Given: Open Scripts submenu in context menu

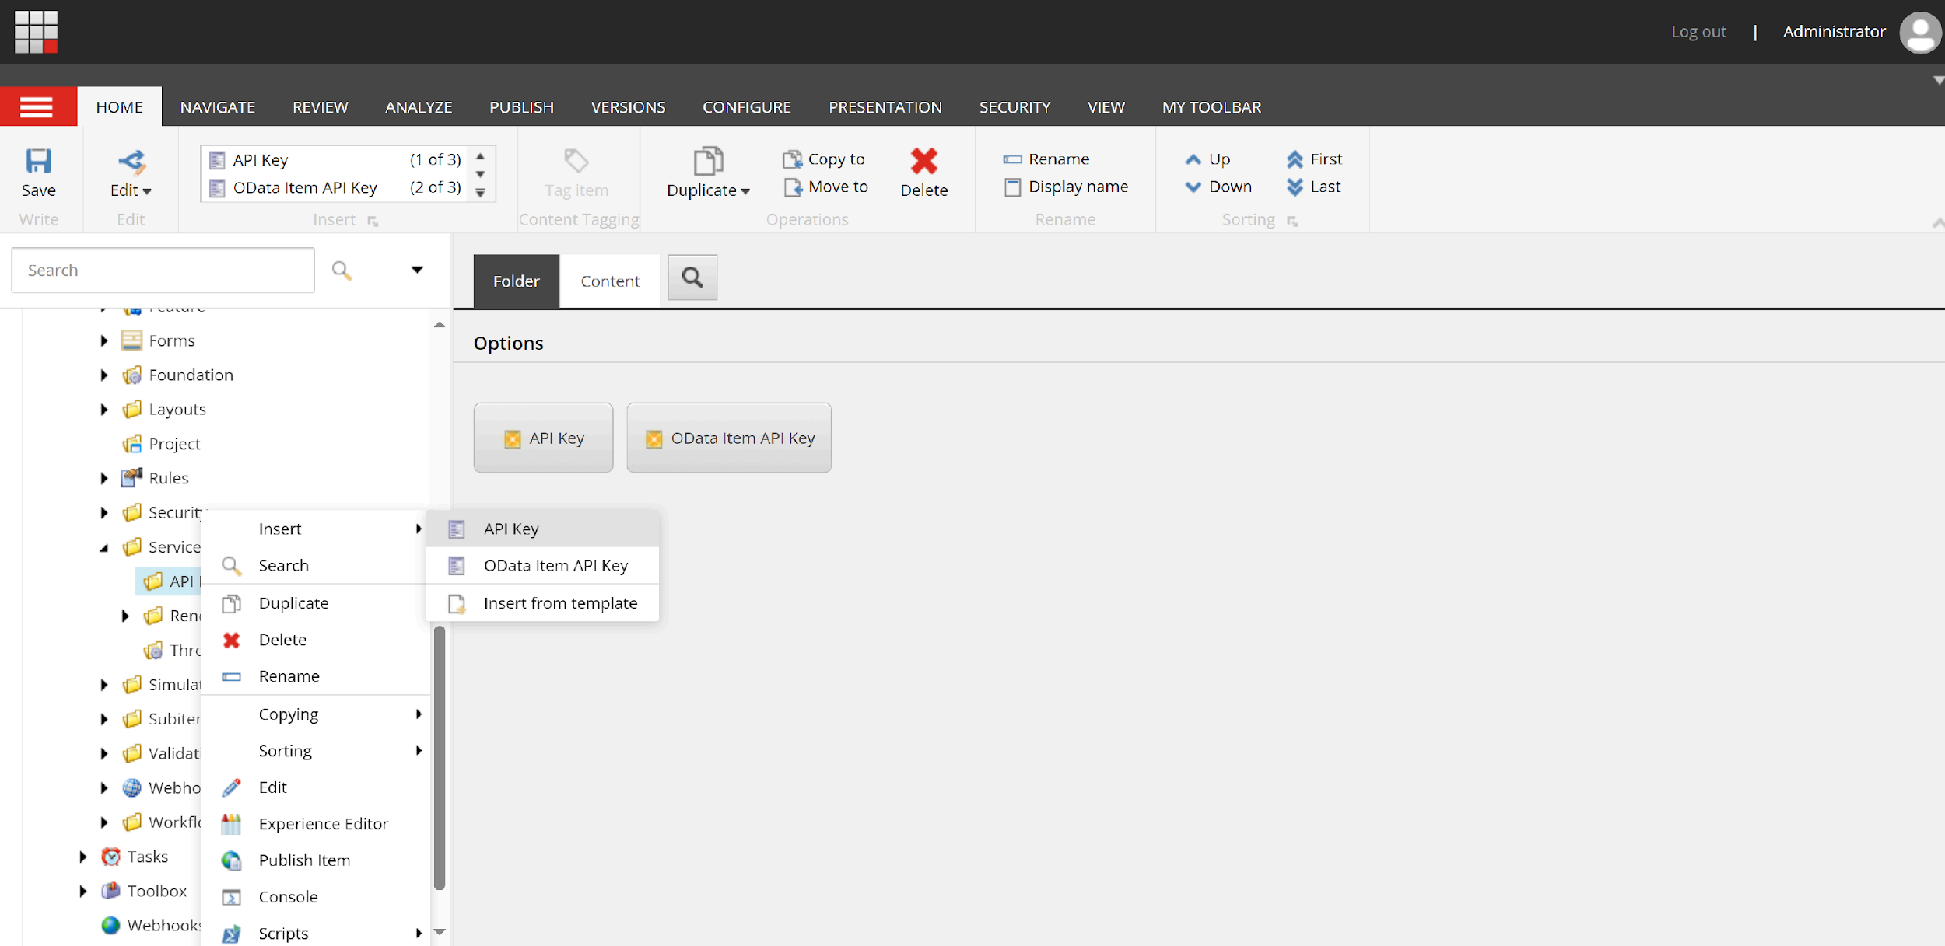Looking at the screenshot, I should pos(315,932).
